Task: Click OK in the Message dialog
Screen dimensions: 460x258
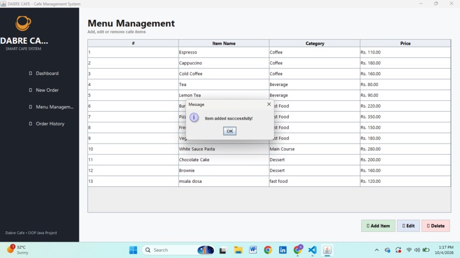Action: click(229, 131)
